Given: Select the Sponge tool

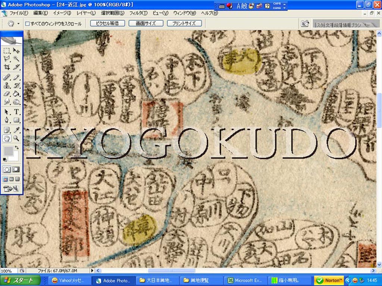Looking at the screenshot, I should click(x=16, y=102).
